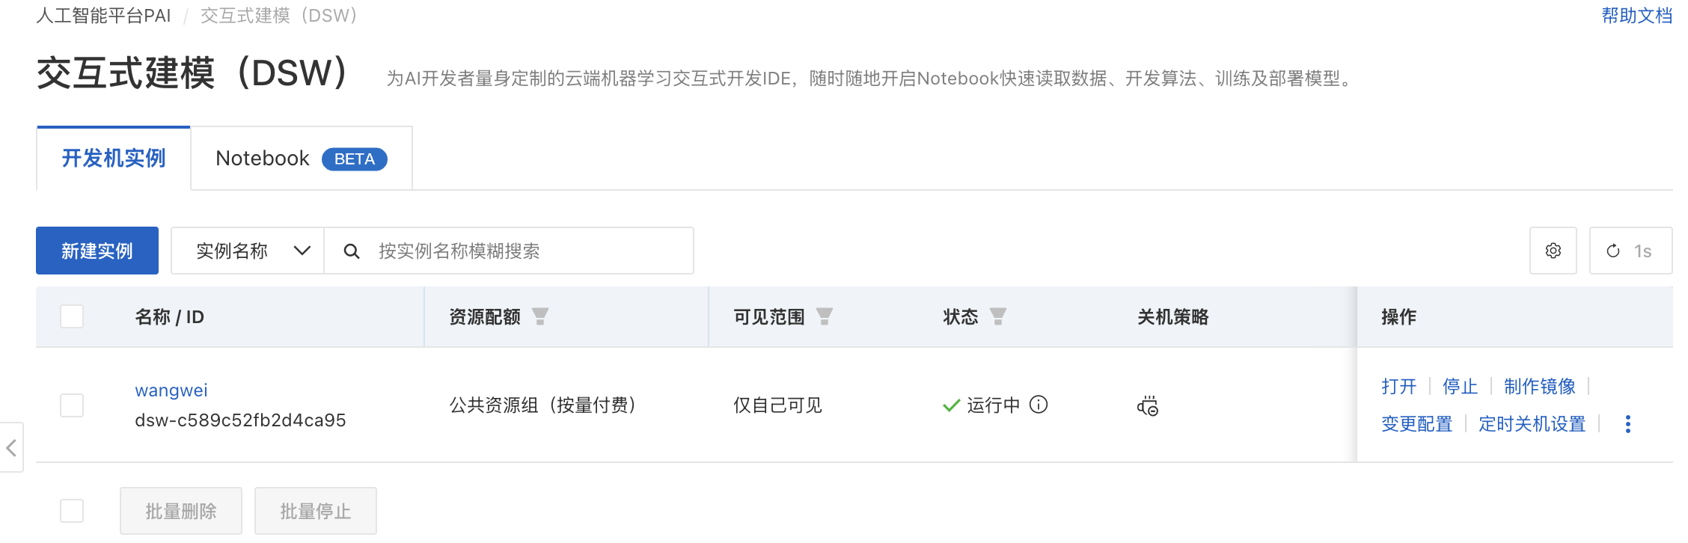Filter by 状态 column funnel icon

coord(998,316)
